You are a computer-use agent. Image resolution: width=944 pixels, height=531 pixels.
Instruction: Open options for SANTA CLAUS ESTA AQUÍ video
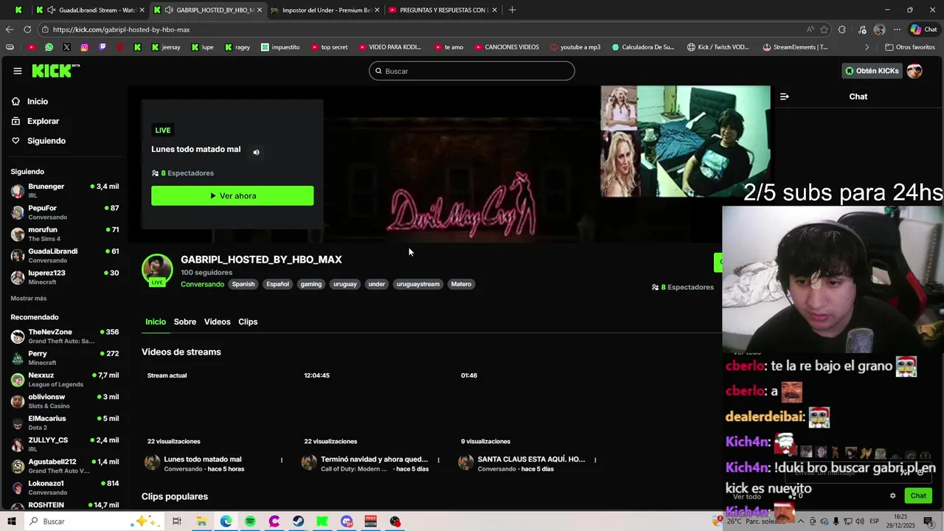[x=595, y=460]
